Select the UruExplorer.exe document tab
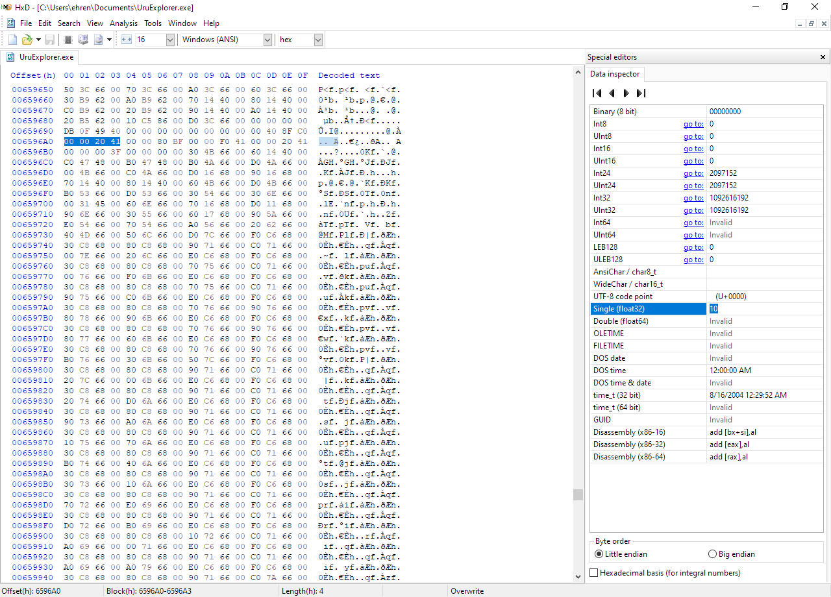Image resolution: width=831 pixels, height=597 pixels. tap(40, 57)
